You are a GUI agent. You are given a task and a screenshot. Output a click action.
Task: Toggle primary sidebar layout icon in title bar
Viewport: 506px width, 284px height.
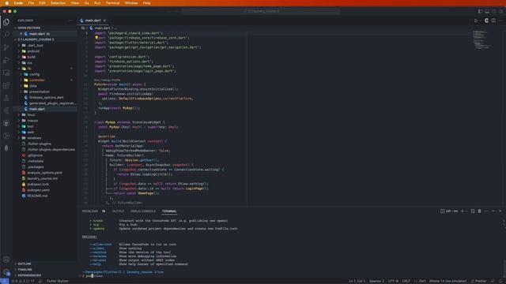click(480, 11)
